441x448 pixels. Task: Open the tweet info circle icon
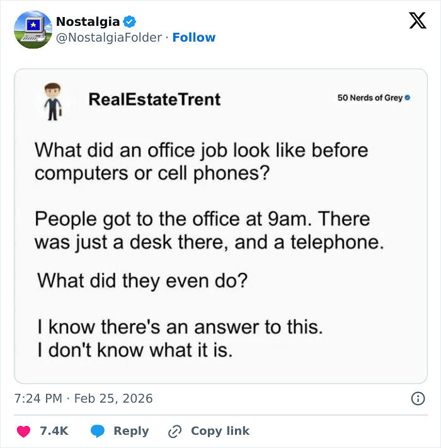click(x=418, y=398)
